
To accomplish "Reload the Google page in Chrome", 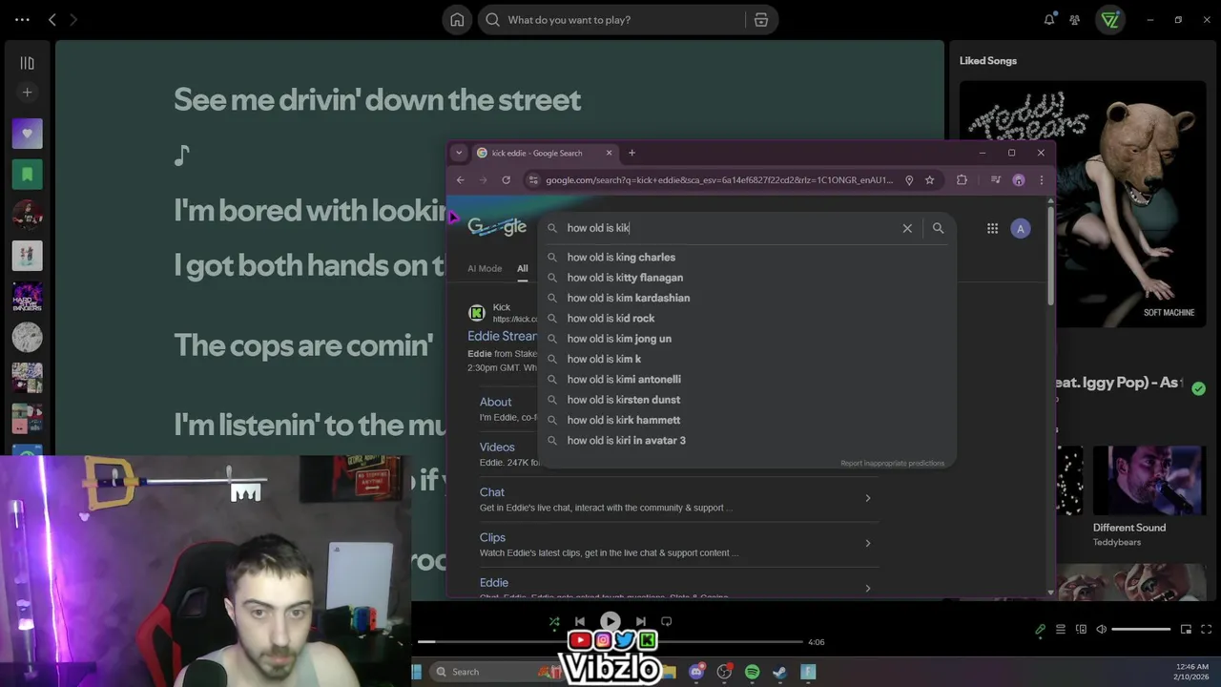I will click(506, 179).
